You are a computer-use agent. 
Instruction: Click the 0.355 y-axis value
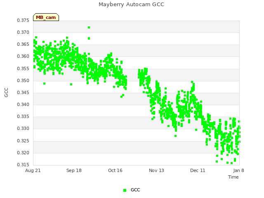click(23, 69)
